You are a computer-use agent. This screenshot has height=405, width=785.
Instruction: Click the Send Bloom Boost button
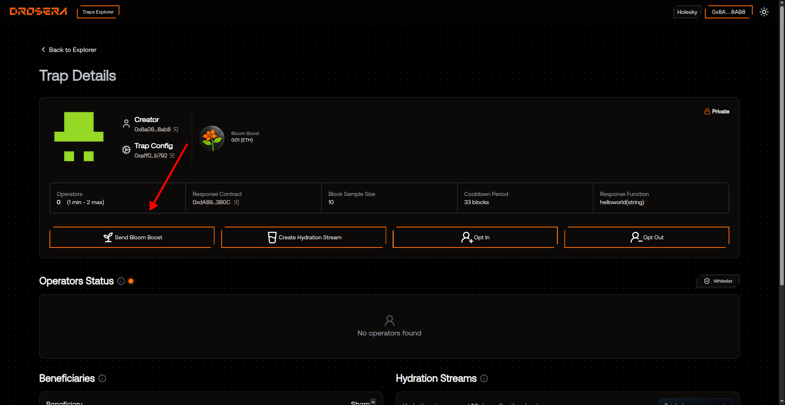(132, 237)
